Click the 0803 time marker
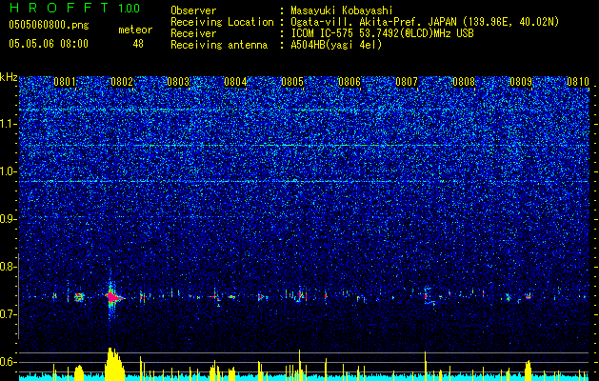599x381 pixels. pos(178,82)
